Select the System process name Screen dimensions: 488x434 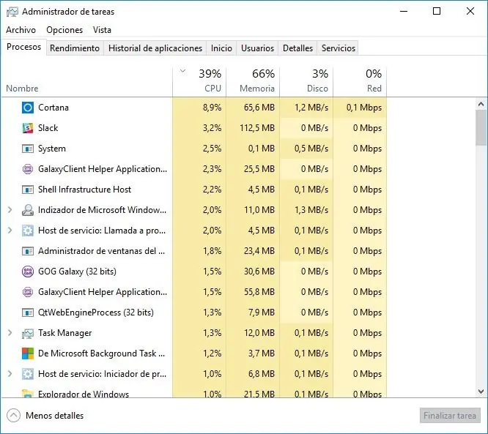click(x=52, y=149)
